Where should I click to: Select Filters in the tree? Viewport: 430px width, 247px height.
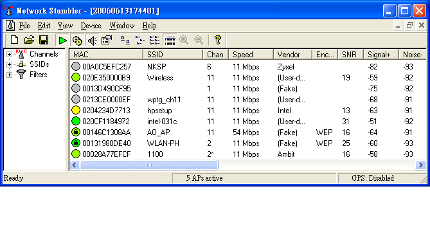(x=39, y=75)
